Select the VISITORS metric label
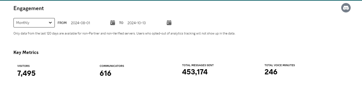 pos(23,66)
